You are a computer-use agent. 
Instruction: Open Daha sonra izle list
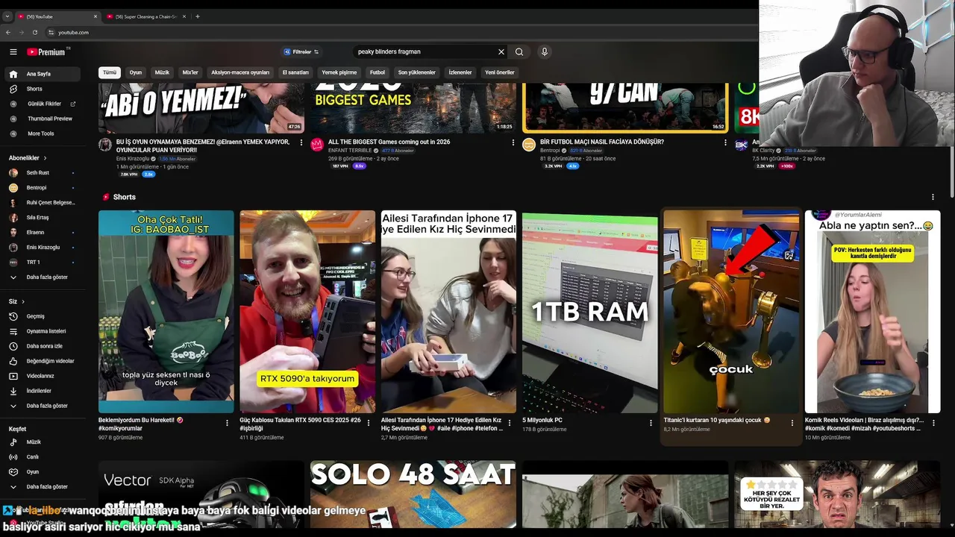(x=43, y=346)
